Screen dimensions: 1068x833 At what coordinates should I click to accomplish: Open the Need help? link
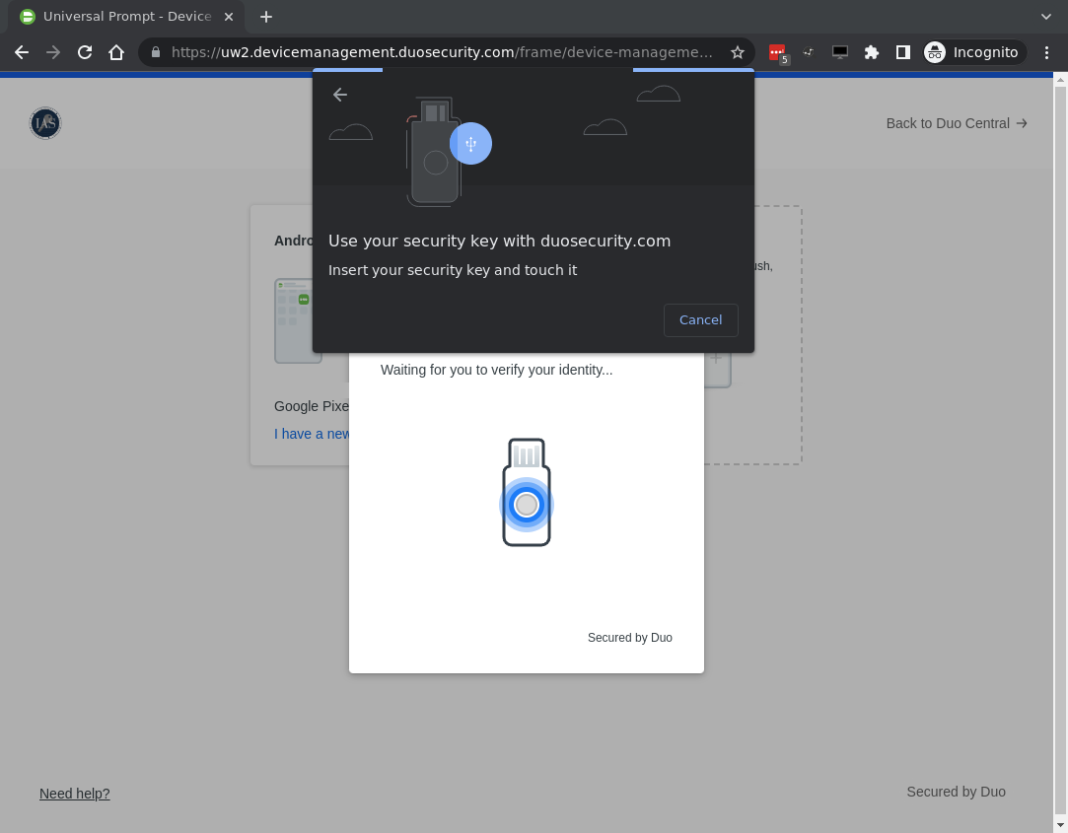74,794
